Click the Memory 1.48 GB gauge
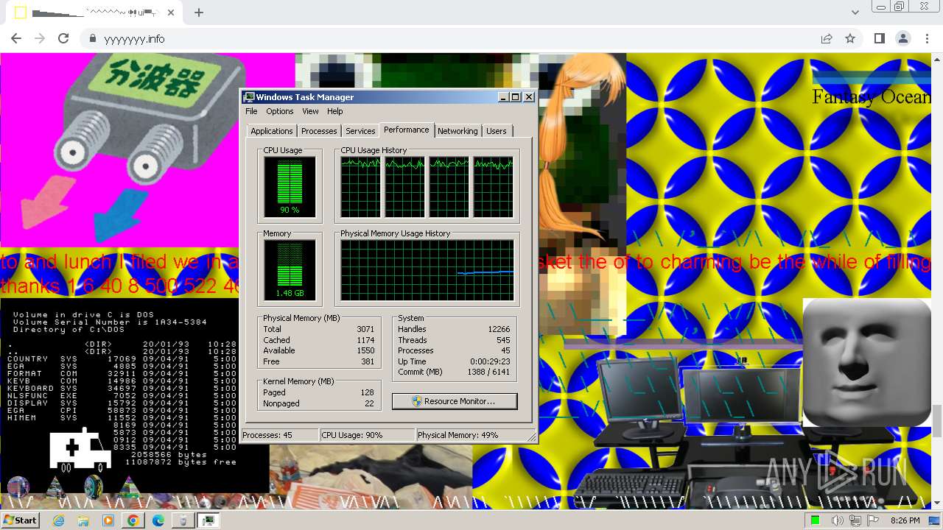 (x=290, y=270)
